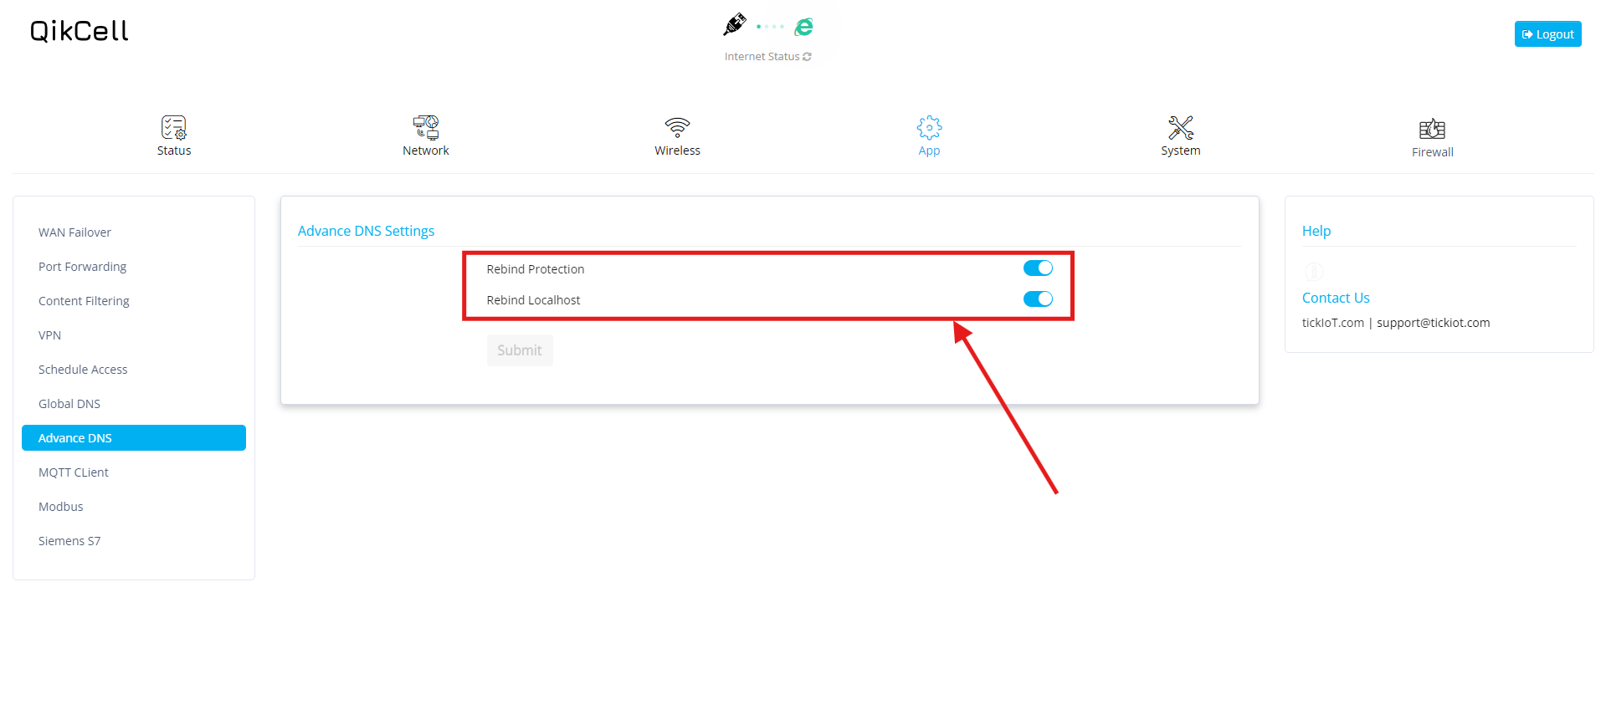1606x725 pixels.
Task: Select the App gear icon
Action: click(x=929, y=128)
